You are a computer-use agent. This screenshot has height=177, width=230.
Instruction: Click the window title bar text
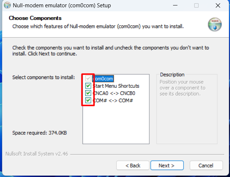click(x=62, y=5)
